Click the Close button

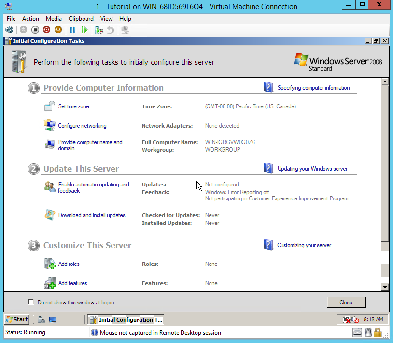346,303
